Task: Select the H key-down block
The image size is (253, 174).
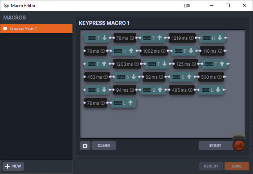Action: coord(212,38)
